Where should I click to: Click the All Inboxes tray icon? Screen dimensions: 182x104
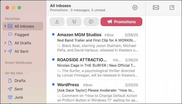[10, 26]
